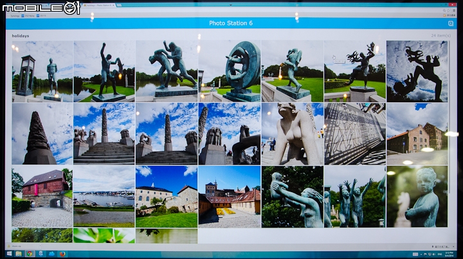Open the dark silhouette statue against clouds thumbnail
This screenshot has width=463, height=259.
(x=417, y=71)
